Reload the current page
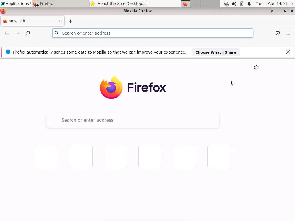 (28, 33)
